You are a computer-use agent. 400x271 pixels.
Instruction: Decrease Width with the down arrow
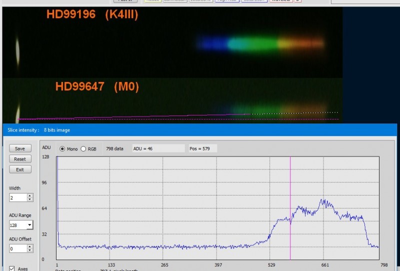pyautogui.click(x=30, y=199)
